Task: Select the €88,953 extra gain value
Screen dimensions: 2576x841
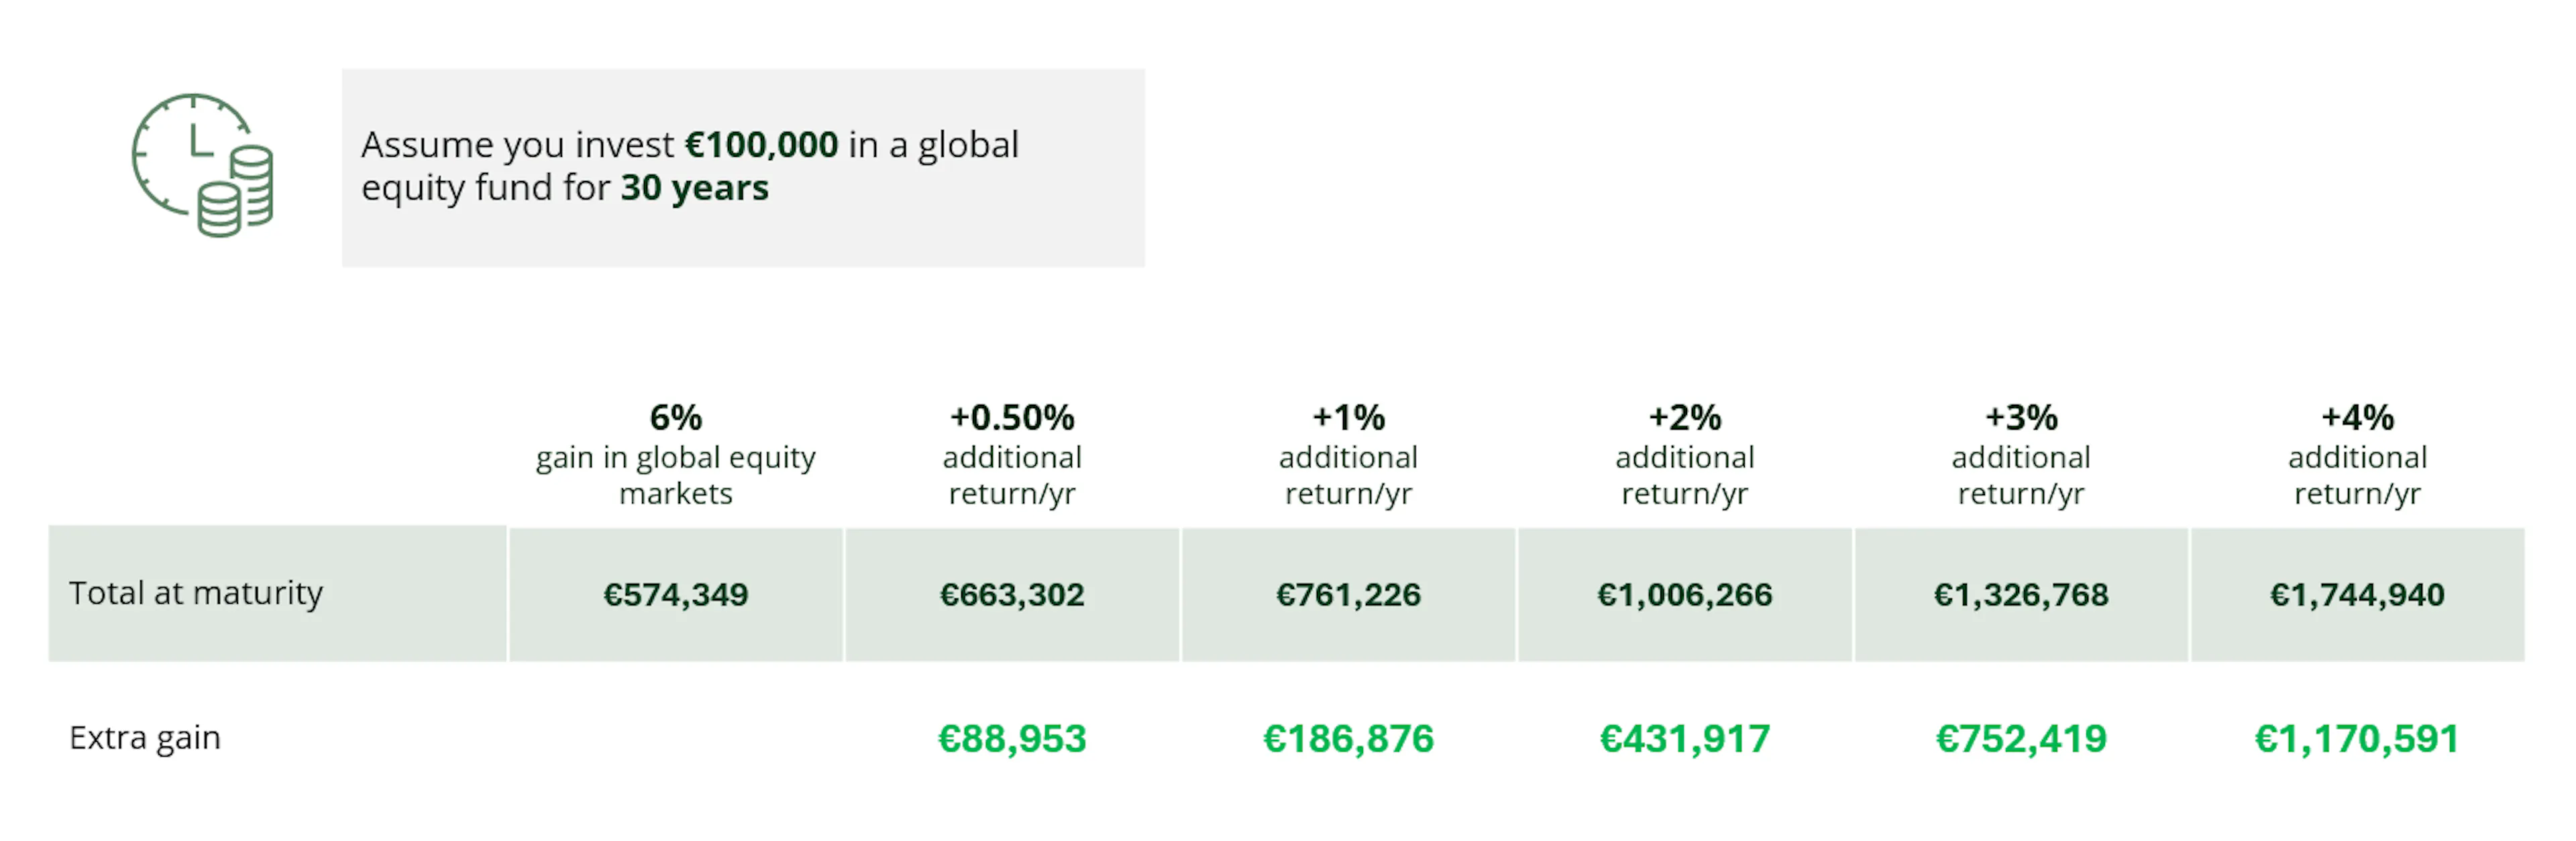Action: click(x=1012, y=739)
